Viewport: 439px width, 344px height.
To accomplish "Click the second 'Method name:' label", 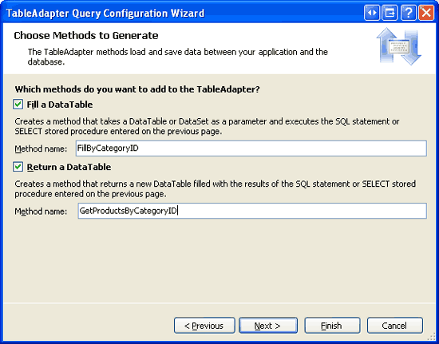I will 41,211.
